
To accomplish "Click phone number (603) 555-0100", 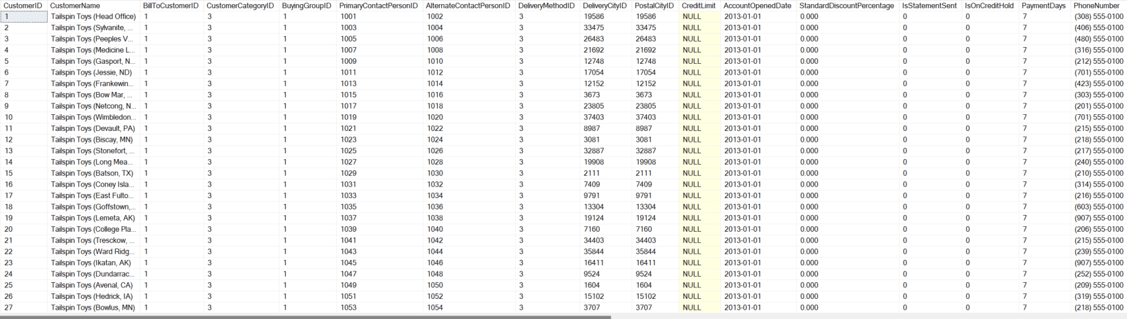I will coord(1099,207).
